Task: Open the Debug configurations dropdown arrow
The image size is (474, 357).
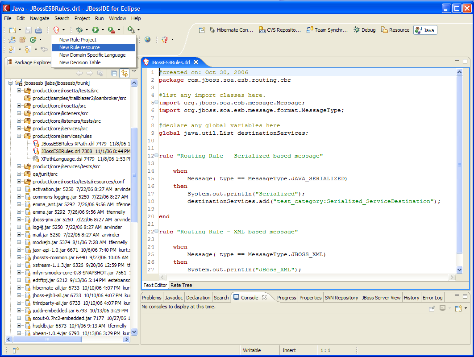Action: point(87,30)
